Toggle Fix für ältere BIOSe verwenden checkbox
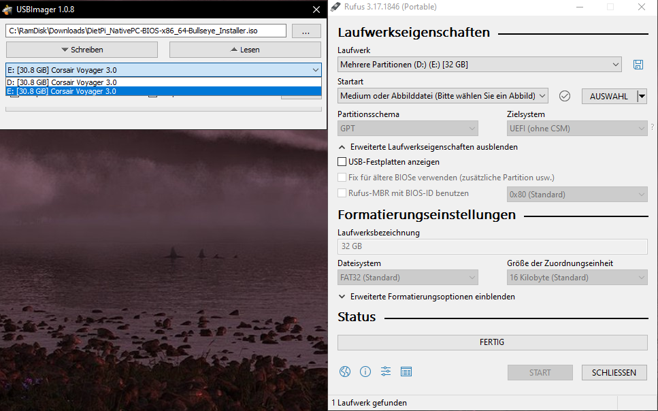The height and width of the screenshot is (411, 658). click(342, 178)
